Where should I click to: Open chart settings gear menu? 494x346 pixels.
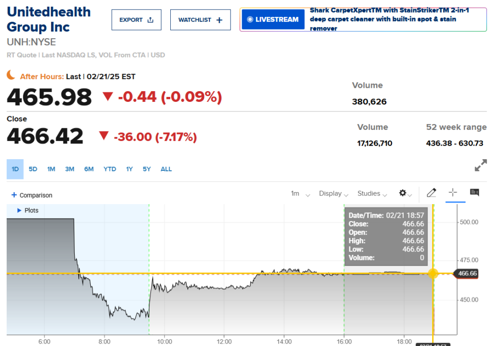(405, 193)
